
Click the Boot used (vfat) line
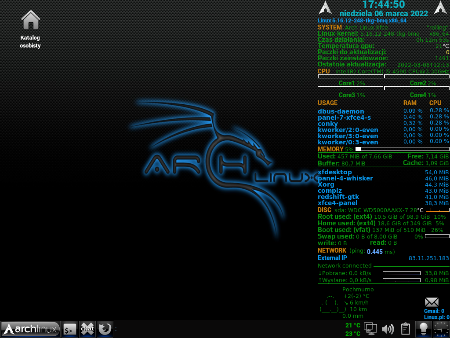[x=380, y=230]
